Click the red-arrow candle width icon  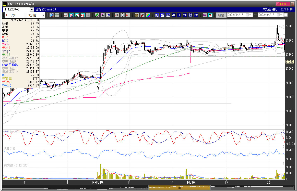[x=117, y=15]
